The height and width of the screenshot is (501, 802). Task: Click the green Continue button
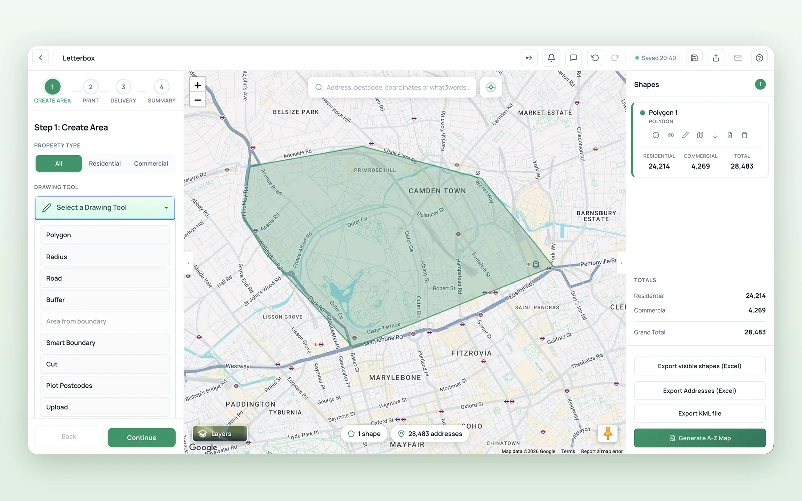[142, 437]
